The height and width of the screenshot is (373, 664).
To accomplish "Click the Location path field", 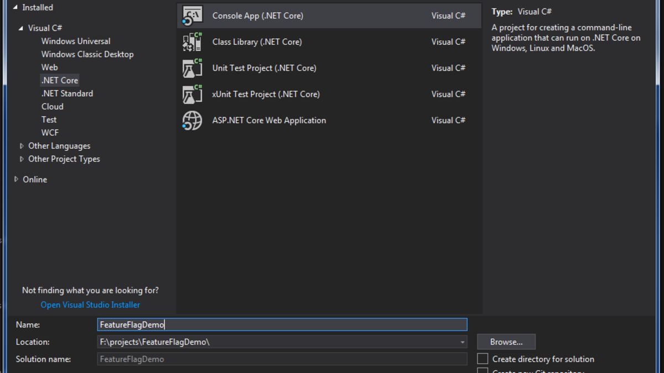I will click(282, 342).
